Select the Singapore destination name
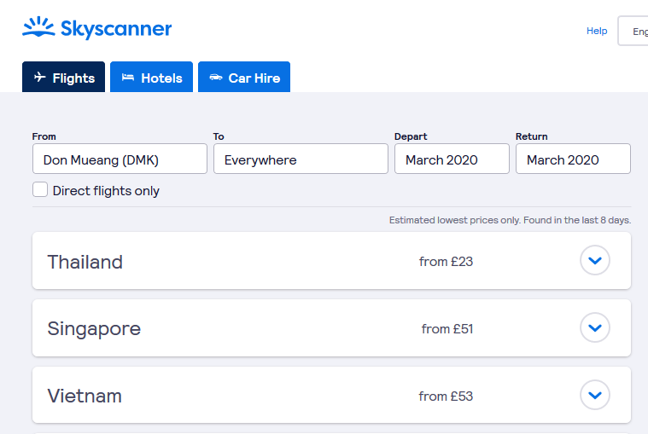 tap(94, 329)
